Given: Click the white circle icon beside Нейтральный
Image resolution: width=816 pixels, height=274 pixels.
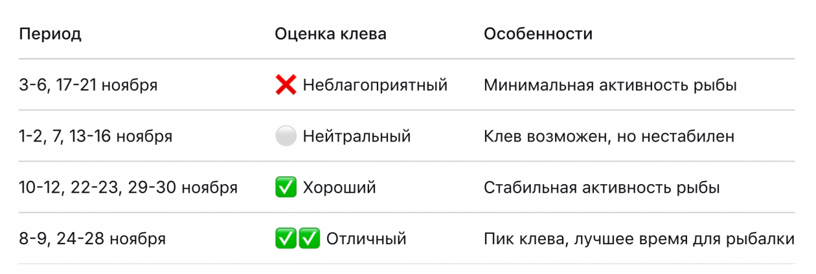Looking at the screenshot, I should [x=286, y=136].
